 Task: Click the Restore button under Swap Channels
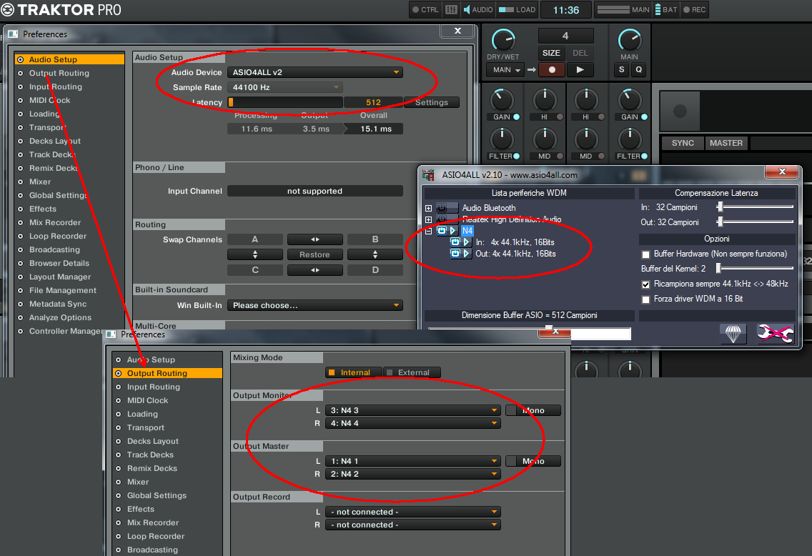click(x=315, y=254)
